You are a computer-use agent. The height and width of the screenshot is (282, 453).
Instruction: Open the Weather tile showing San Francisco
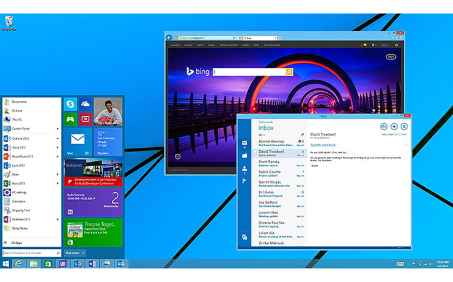108,142
